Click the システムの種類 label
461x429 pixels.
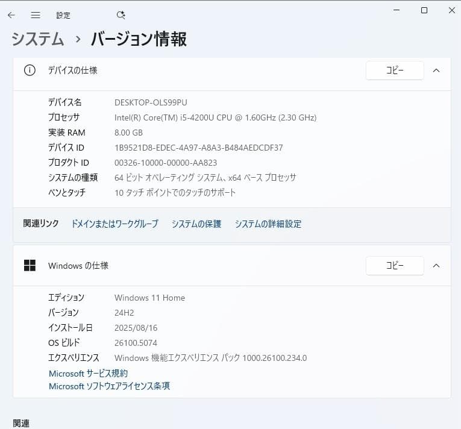click(73, 178)
